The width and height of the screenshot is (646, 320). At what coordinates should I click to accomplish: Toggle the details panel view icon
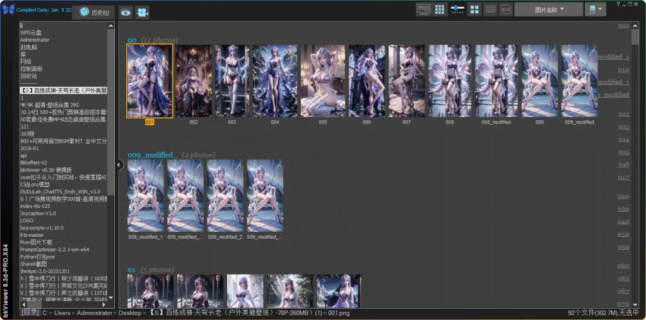[x=490, y=9]
